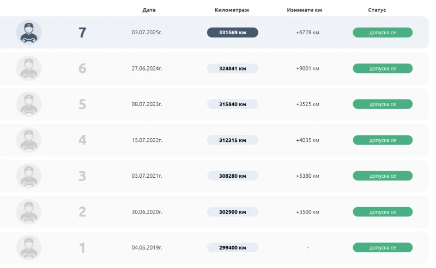
Task: Select the 324841 км mileage badge
Action: tap(233, 68)
